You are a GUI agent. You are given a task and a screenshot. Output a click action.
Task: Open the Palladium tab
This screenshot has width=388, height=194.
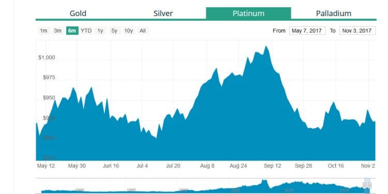pos(334,13)
